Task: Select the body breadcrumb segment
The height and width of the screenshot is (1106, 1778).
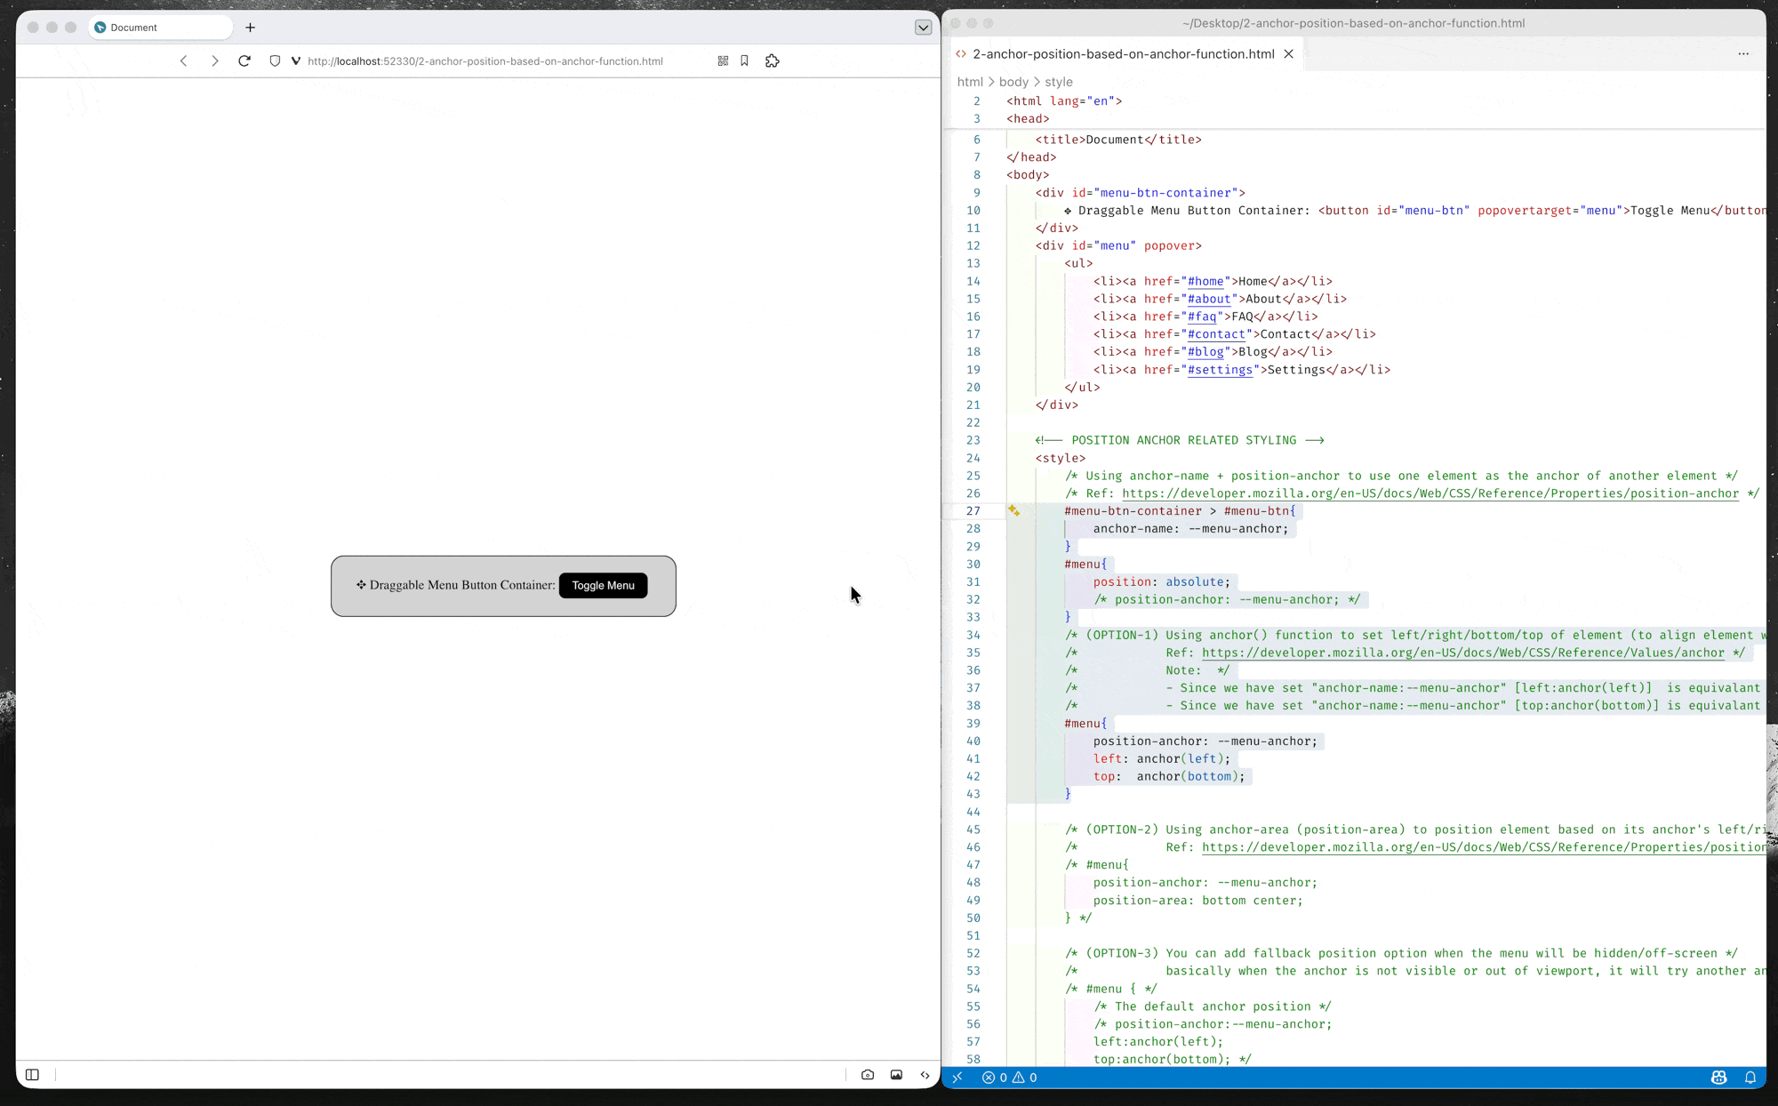Action: (1013, 82)
